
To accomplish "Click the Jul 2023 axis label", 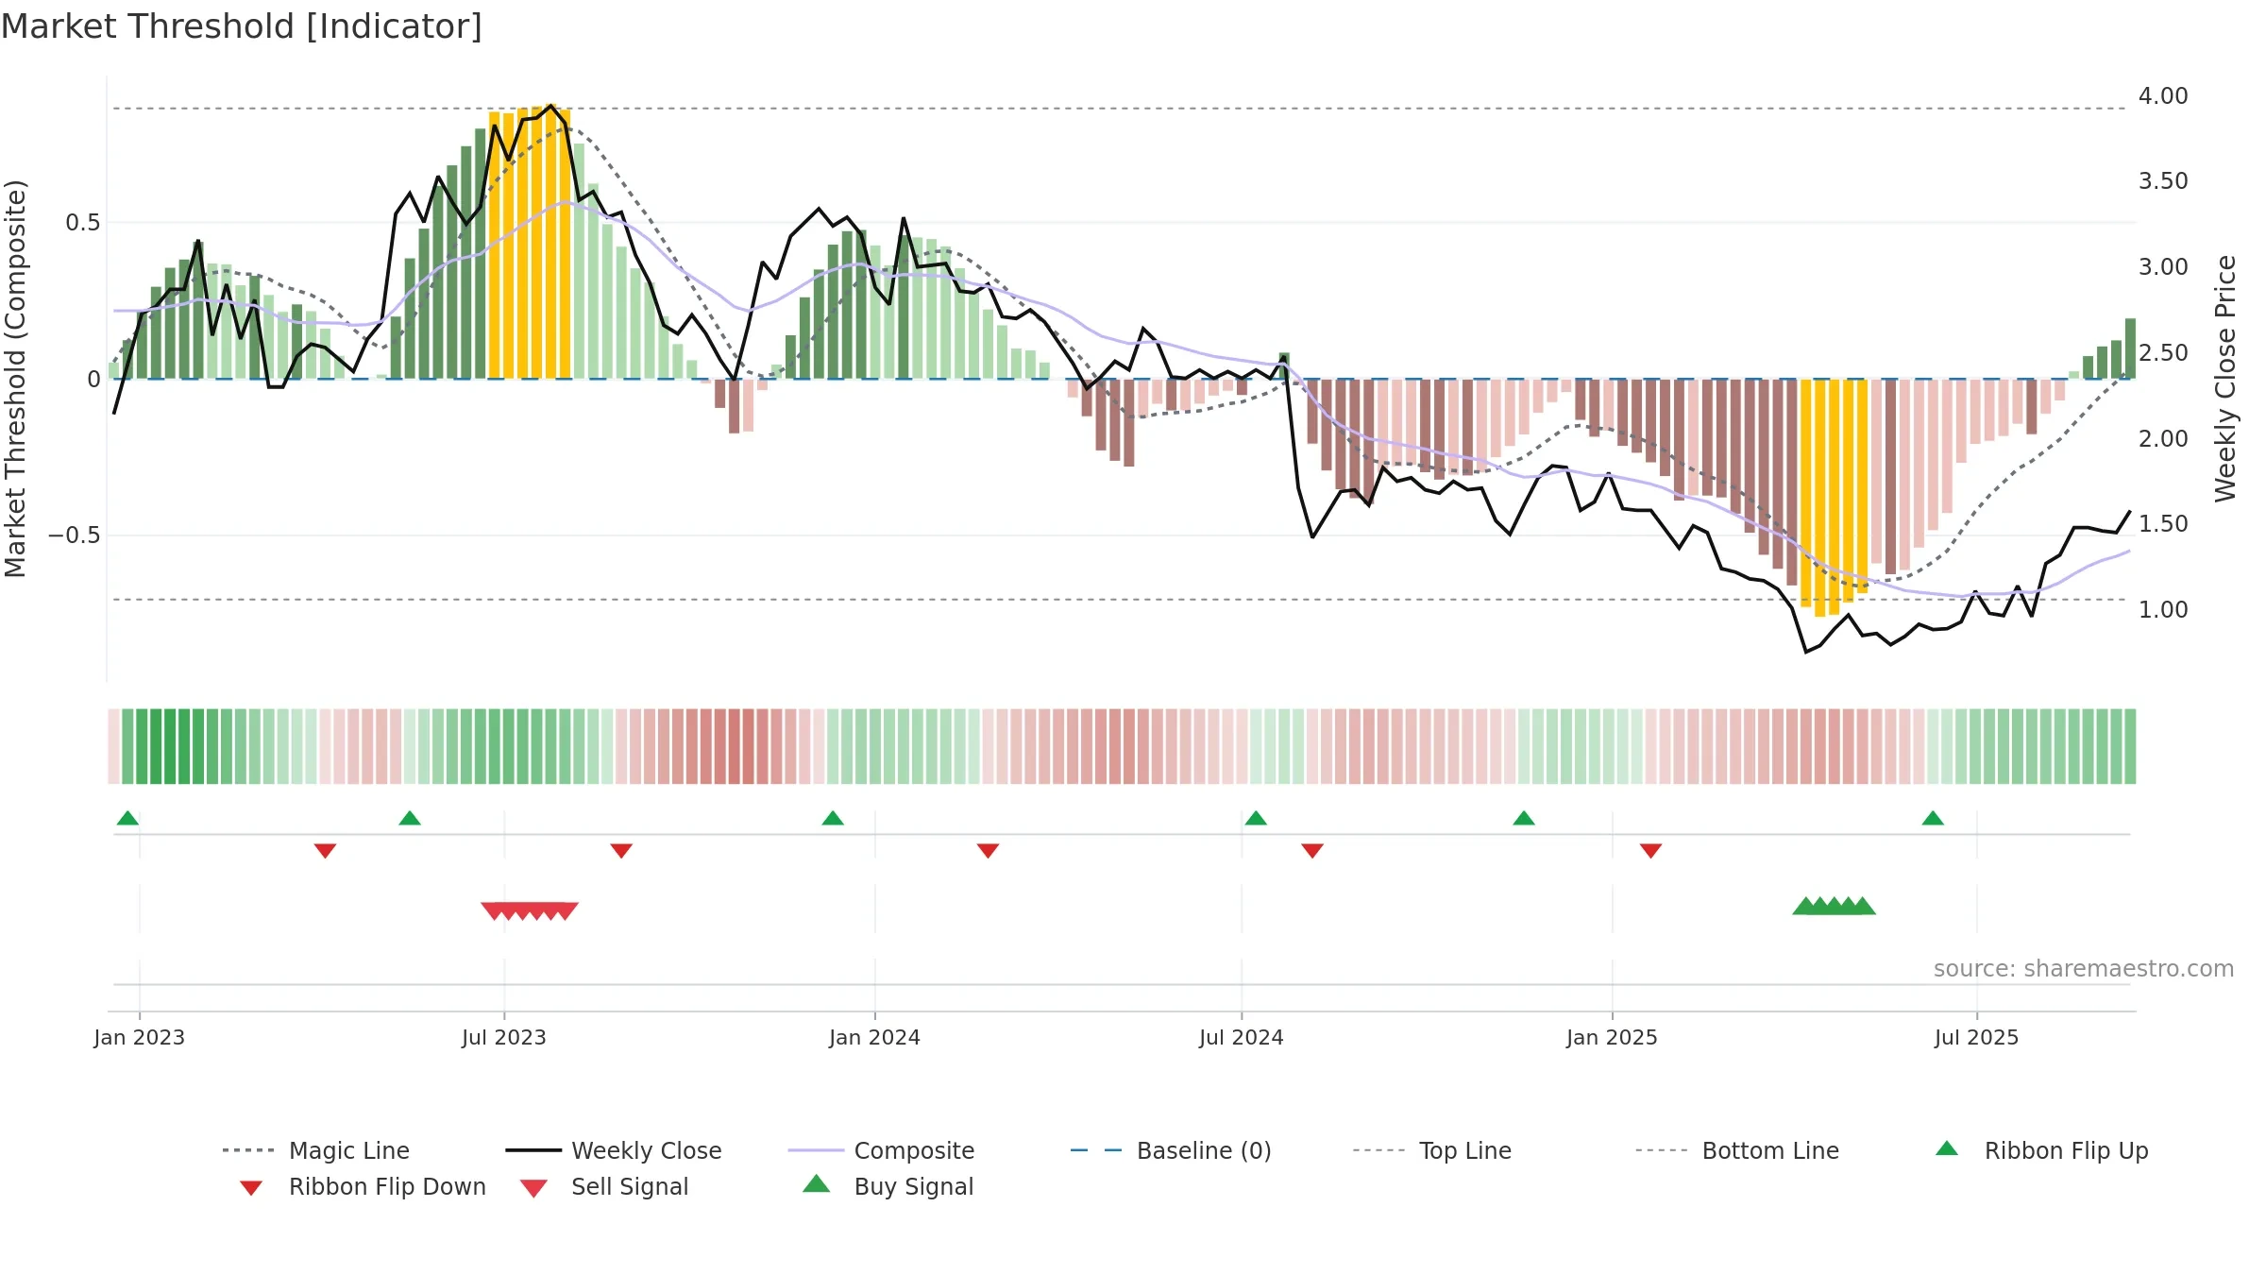I will point(504,1037).
